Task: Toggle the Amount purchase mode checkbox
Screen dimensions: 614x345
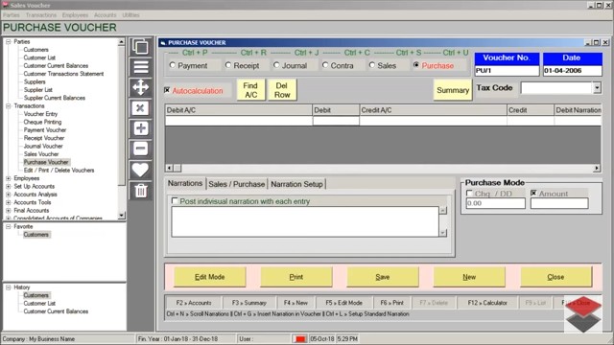Action: (533, 194)
